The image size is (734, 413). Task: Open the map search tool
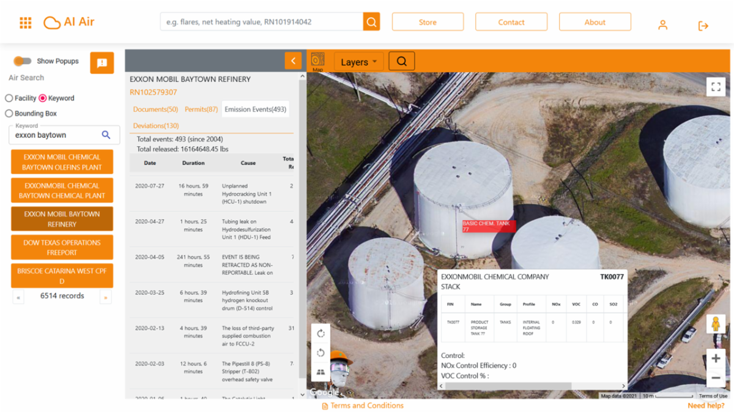pyautogui.click(x=402, y=61)
